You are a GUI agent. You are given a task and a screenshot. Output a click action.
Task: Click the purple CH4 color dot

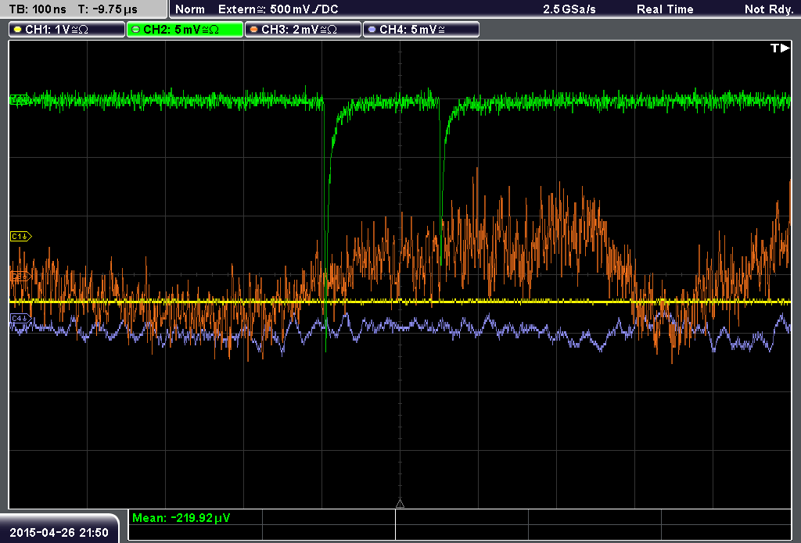pos(372,30)
